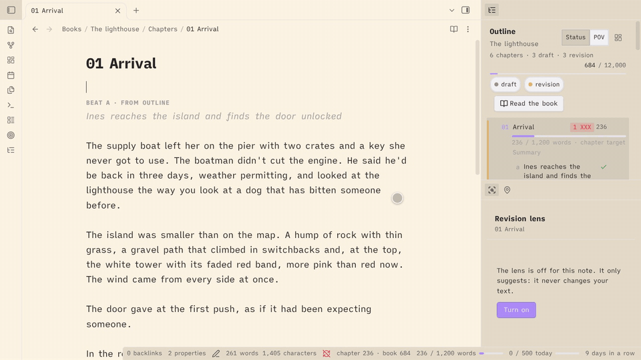
Task: Toggle the revision status filter chip
Action: tap(544, 85)
